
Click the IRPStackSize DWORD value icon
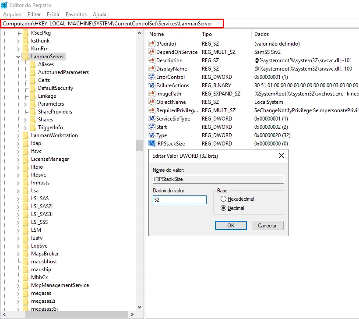[152, 143]
